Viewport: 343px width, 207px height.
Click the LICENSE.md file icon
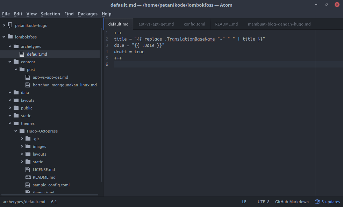[x=28, y=170]
